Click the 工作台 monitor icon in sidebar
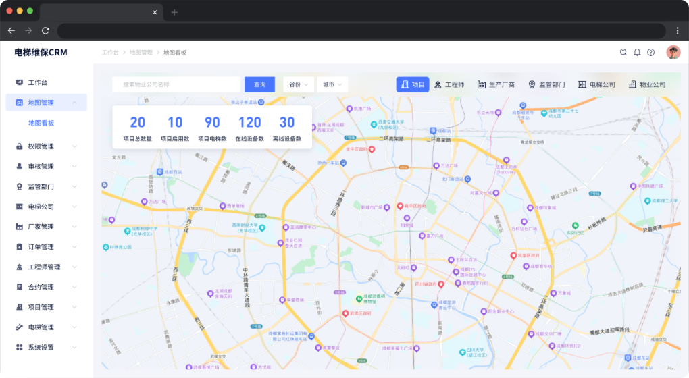The height and width of the screenshot is (378, 689). (20, 82)
